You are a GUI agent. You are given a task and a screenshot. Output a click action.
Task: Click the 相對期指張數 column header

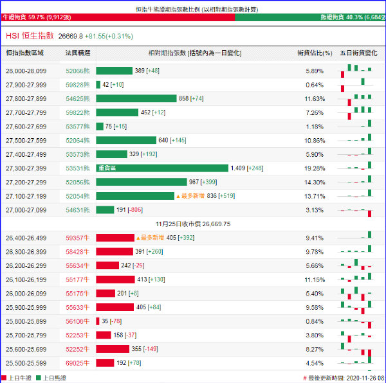pos(195,53)
